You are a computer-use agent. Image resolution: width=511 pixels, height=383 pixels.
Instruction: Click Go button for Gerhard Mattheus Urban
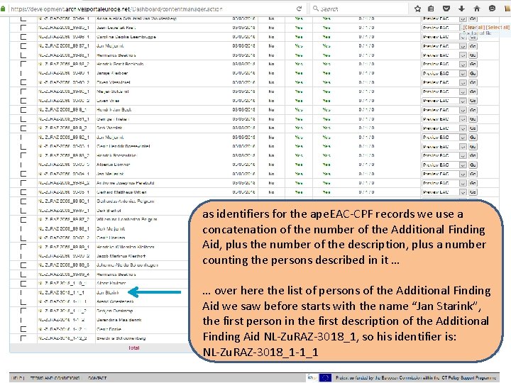coord(473,192)
